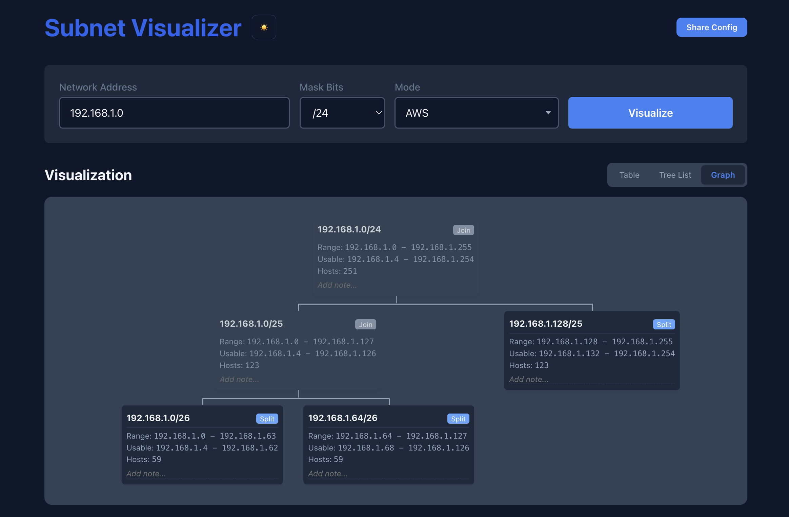Split the 192.168.1.0/26 subnet

pyautogui.click(x=267, y=419)
